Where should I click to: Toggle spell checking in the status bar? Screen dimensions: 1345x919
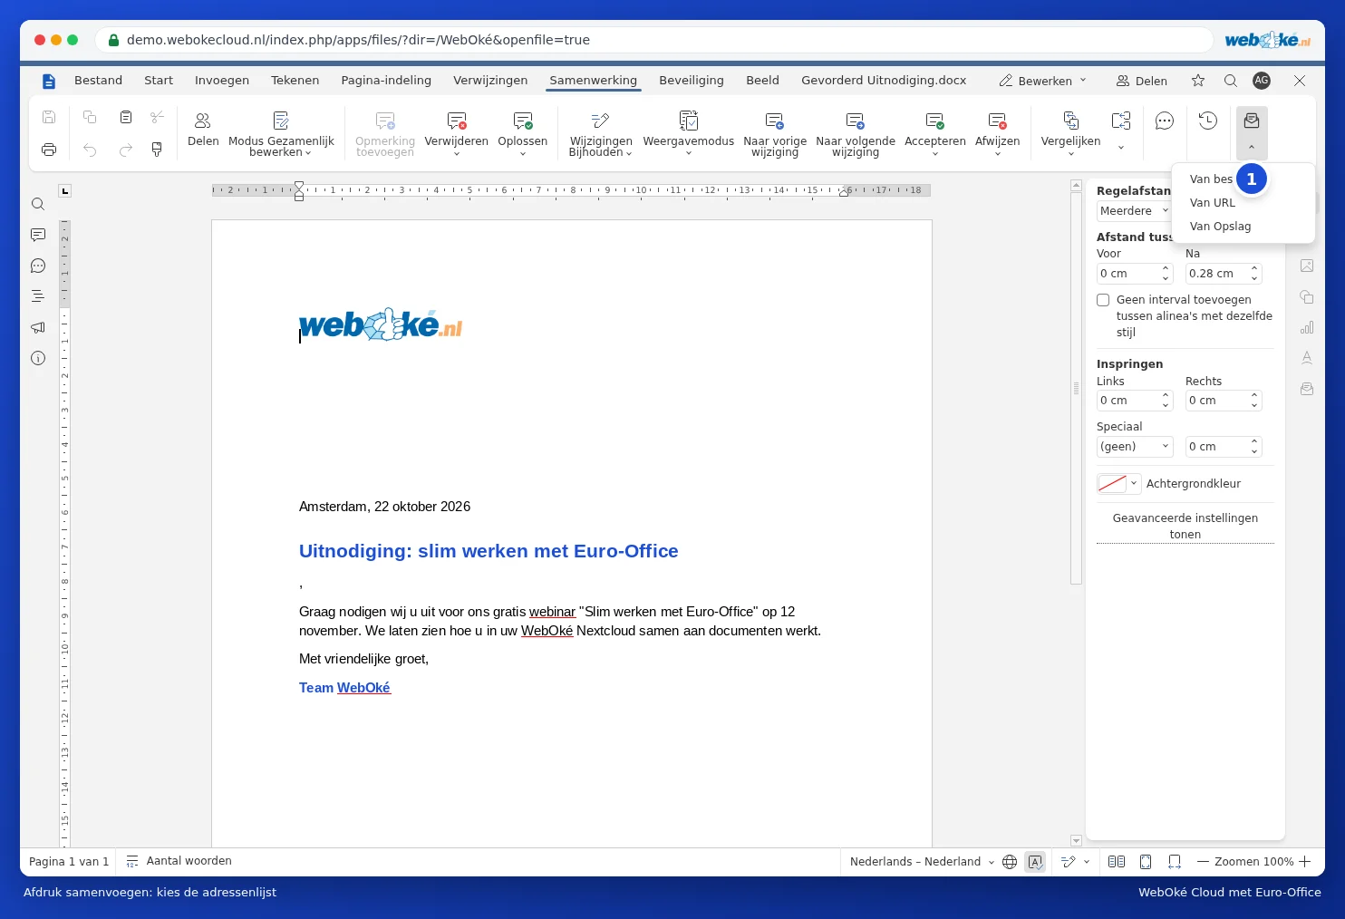(x=1035, y=862)
